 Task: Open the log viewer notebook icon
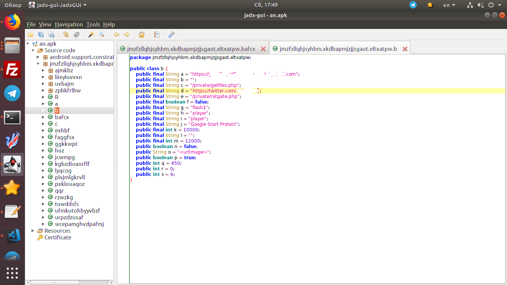(157, 35)
